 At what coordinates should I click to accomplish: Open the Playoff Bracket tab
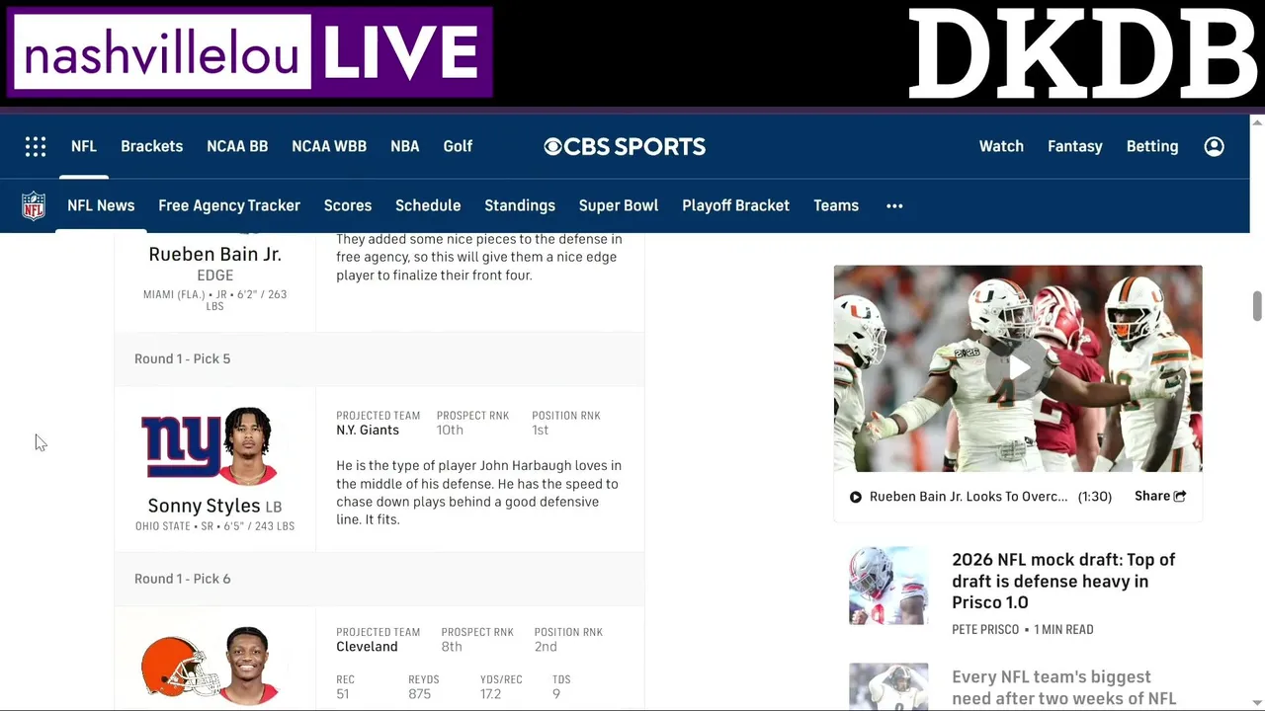[x=735, y=205]
